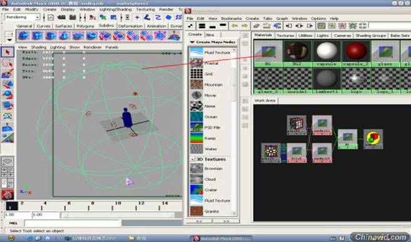The height and width of the screenshot is (242, 411).
Task: Collapse the Create Maya Nodes section
Action: [x=192, y=42]
